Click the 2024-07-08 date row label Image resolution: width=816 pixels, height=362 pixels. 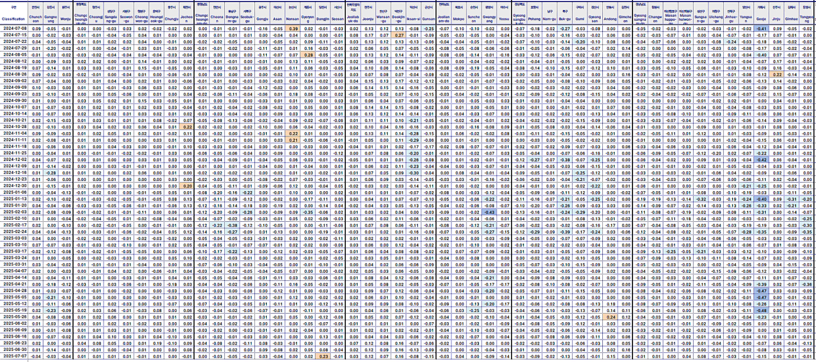(13, 28)
